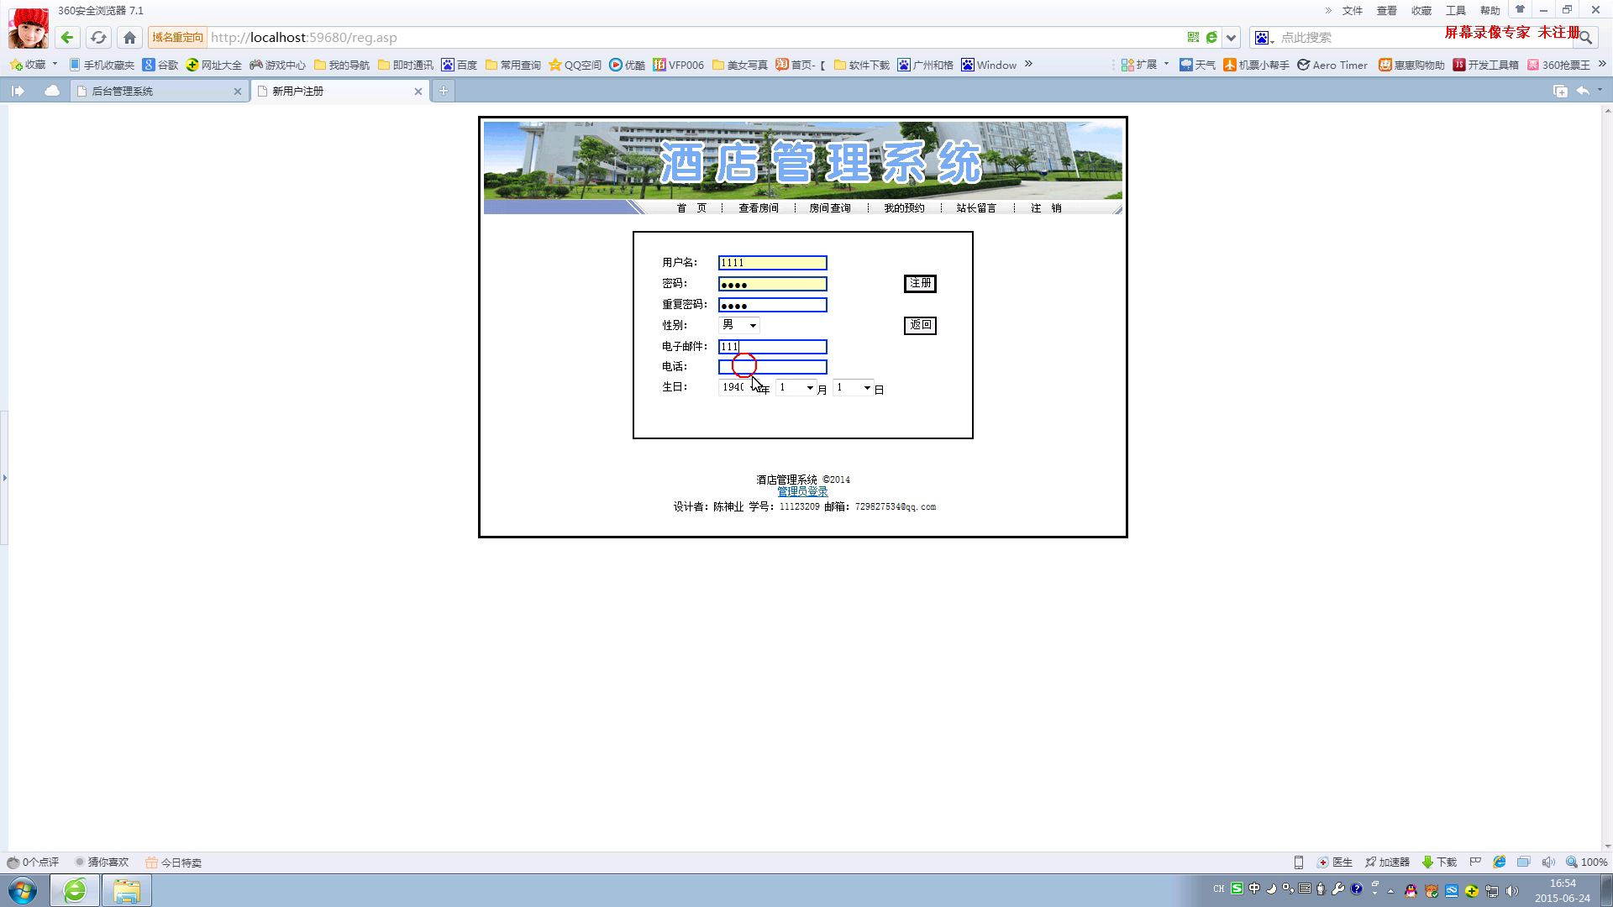This screenshot has width=1613, height=907.
Task: Open the 医生 browser doctor tool
Action: coord(1335,862)
